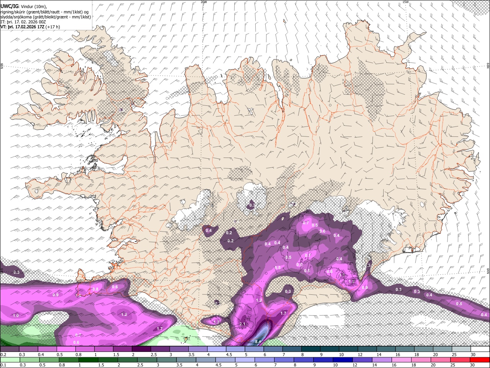Viewport: 490px width, 368px height.
Task: Click the 'rigning/skúrir' line in the header
Action: (44, 11)
